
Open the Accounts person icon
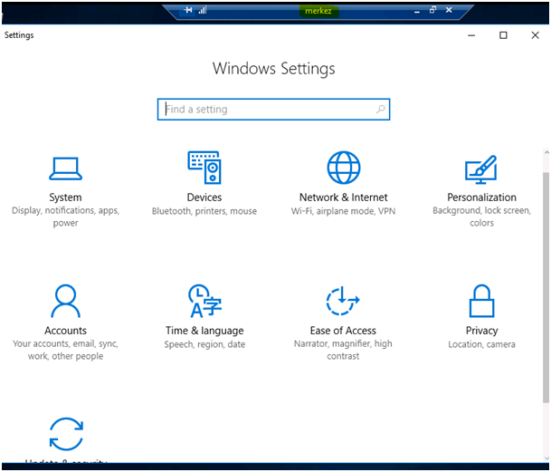(x=65, y=301)
